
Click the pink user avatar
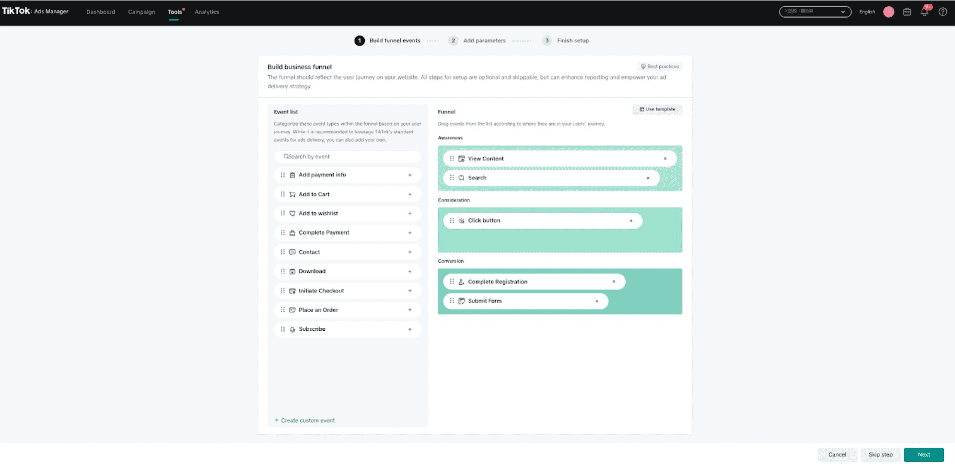pyautogui.click(x=888, y=12)
